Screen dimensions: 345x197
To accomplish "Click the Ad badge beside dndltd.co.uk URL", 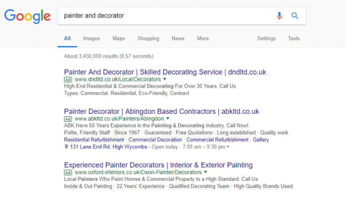I will (x=68, y=80).
